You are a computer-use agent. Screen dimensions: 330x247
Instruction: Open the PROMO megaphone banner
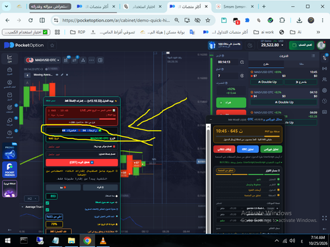(x=10, y=151)
